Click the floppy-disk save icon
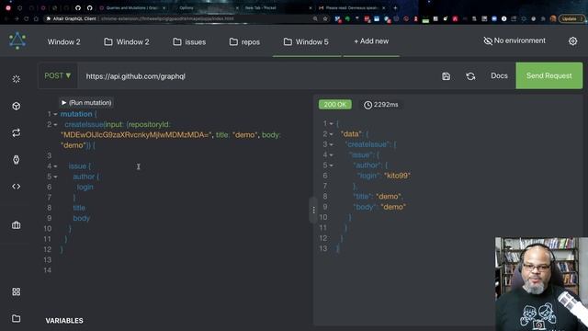The image size is (588, 331). tap(446, 76)
